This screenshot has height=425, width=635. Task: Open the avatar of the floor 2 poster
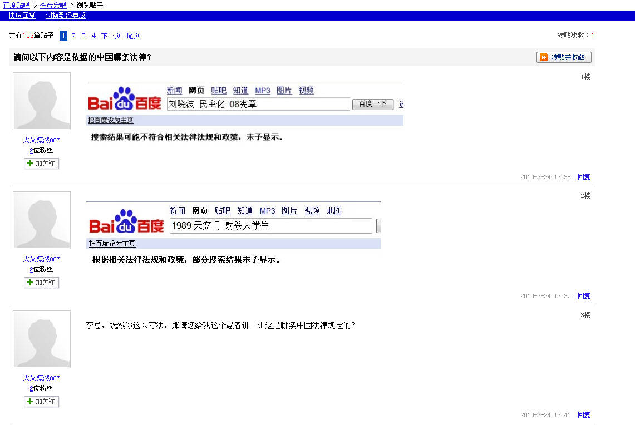click(x=42, y=220)
